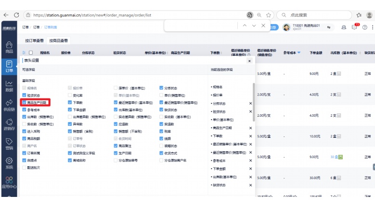This screenshot has height=207, width=375.
Task: Jump to next find result
Action: coord(254,25)
